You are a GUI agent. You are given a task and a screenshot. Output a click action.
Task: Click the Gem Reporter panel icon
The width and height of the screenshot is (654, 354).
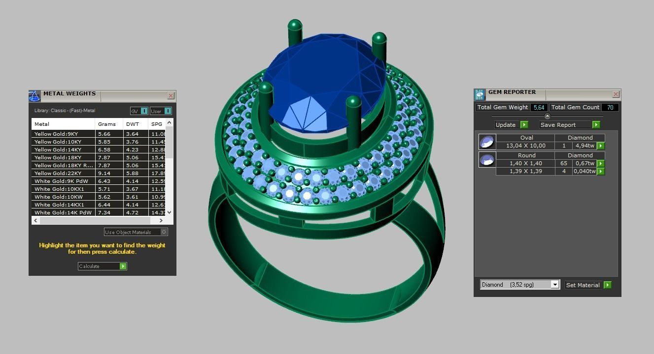tap(480, 94)
